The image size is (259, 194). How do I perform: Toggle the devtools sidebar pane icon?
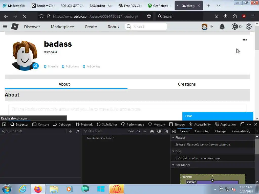tap(174, 131)
